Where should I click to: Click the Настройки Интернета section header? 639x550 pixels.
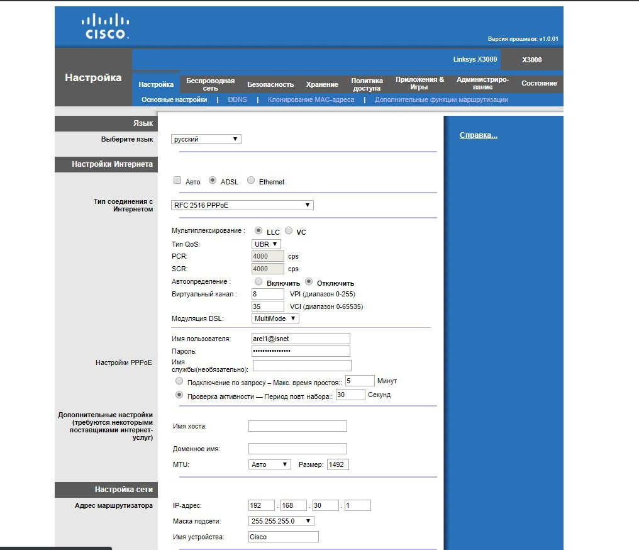pos(106,164)
